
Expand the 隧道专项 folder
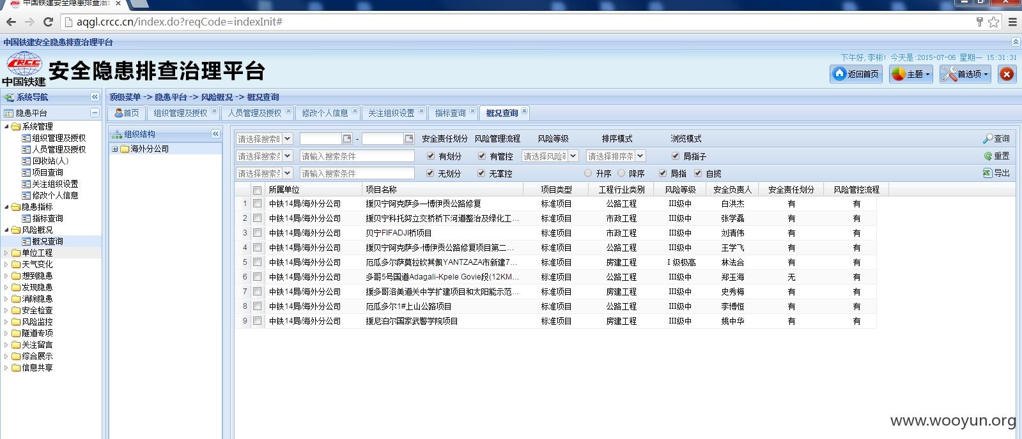coord(6,333)
